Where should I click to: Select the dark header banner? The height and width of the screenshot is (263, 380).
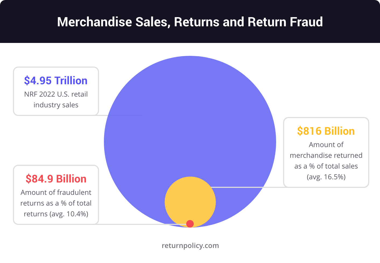point(190,21)
